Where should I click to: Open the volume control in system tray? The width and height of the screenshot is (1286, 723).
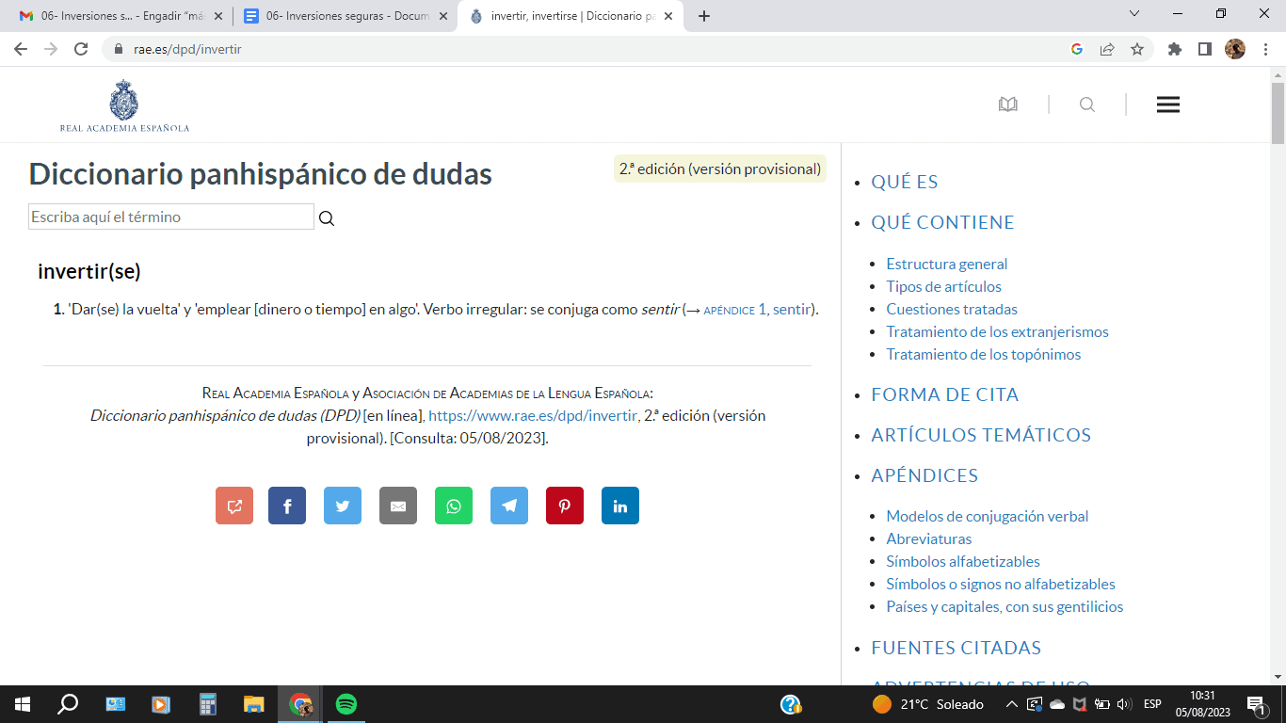1122,704
